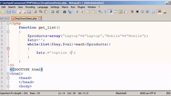171x96 pixels.
Task: Open a file with the Open toolbar icon
Action: click(x=3, y=12)
